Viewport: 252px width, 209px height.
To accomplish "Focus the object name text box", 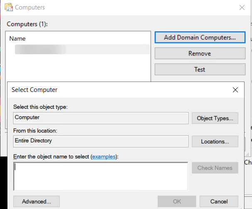I will tap(100, 176).
